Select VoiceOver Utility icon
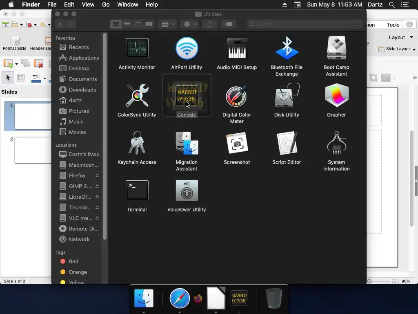This screenshot has height=314, width=418. pyautogui.click(x=187, y=191)
